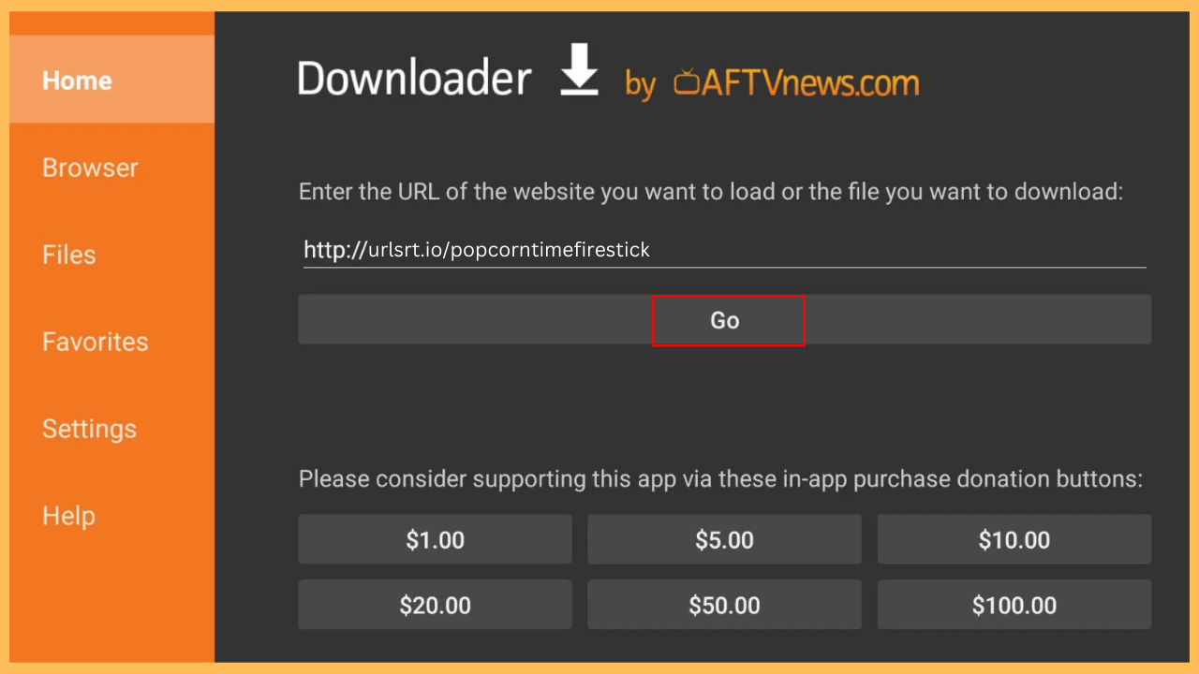The width and height of the screenshot is (1199, 674).
Task: Pick the $50.00 donation option
Action: tap(724, 605)
